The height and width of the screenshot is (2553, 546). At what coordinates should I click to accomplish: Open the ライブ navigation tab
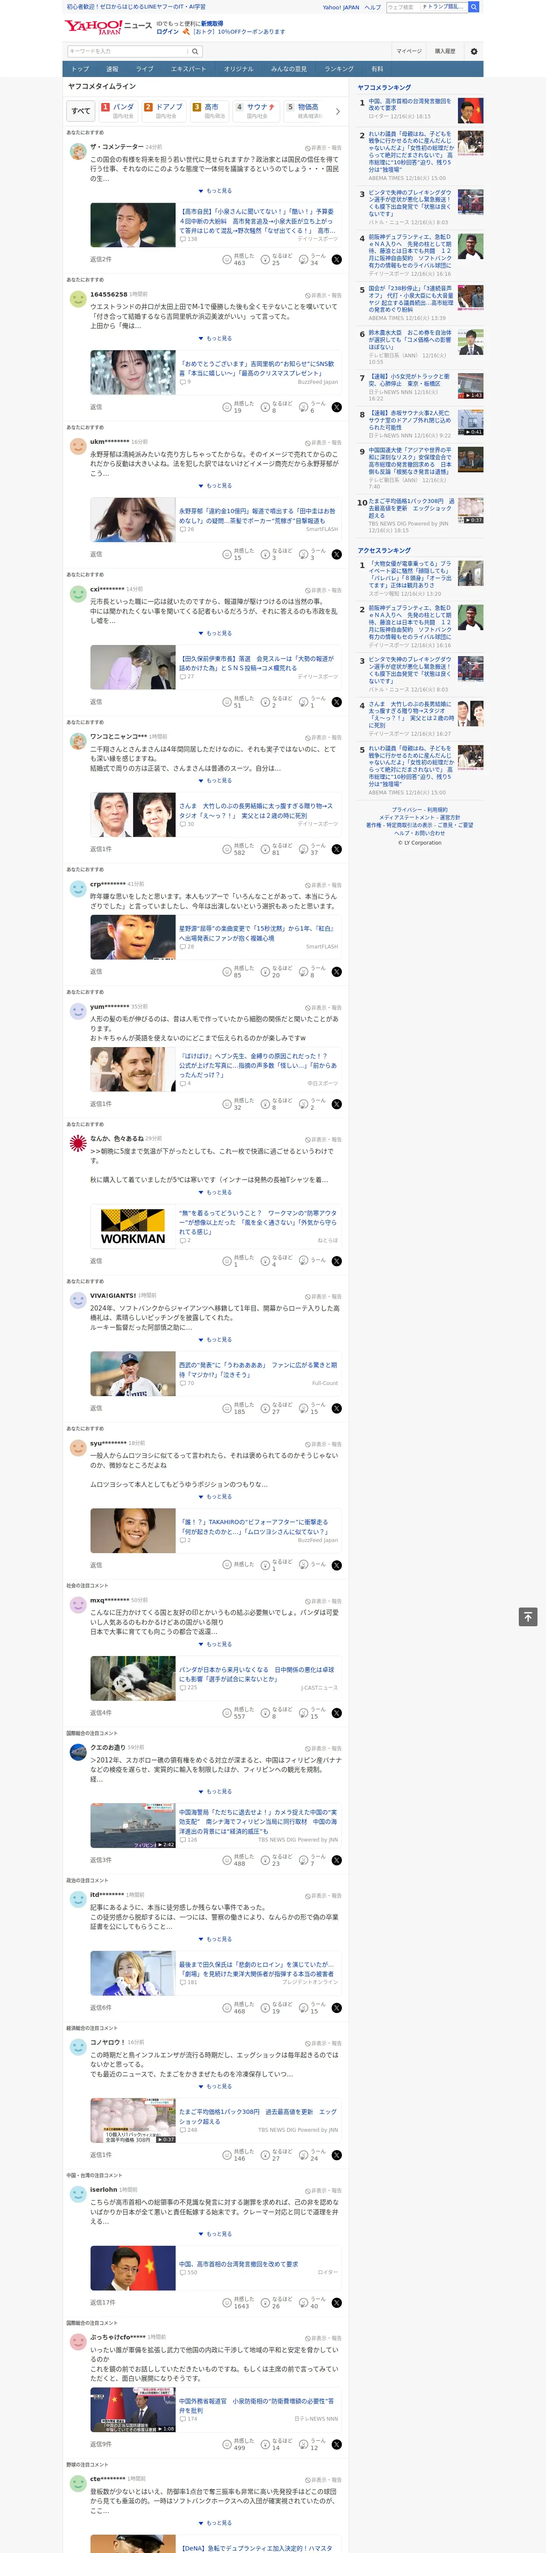145,69
